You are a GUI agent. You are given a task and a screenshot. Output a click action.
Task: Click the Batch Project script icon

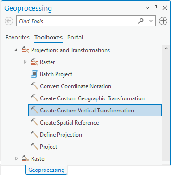click(34, 74)
